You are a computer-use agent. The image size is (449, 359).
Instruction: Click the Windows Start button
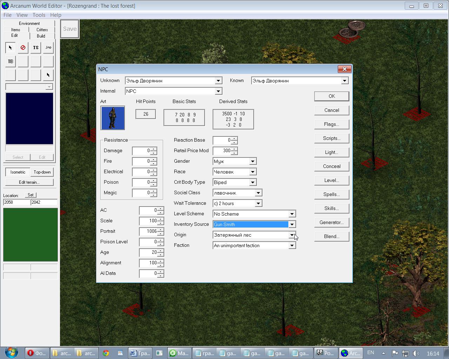(11, 352)
